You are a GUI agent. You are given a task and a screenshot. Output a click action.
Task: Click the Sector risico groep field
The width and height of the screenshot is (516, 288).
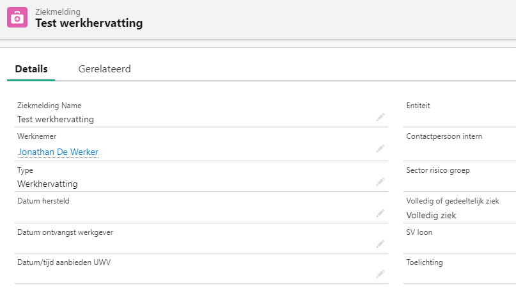(x=460, y=177)
